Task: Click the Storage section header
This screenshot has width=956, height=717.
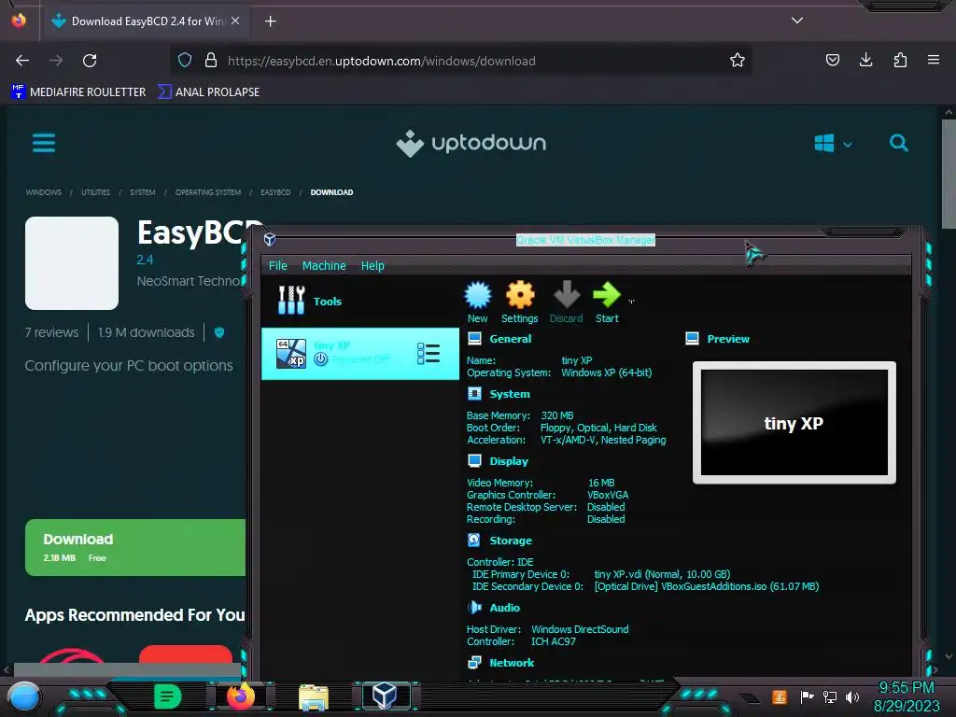Action: point(511,541)
